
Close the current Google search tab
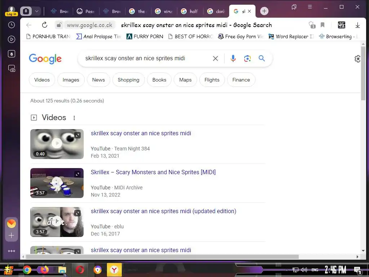[x=249, y=11]
